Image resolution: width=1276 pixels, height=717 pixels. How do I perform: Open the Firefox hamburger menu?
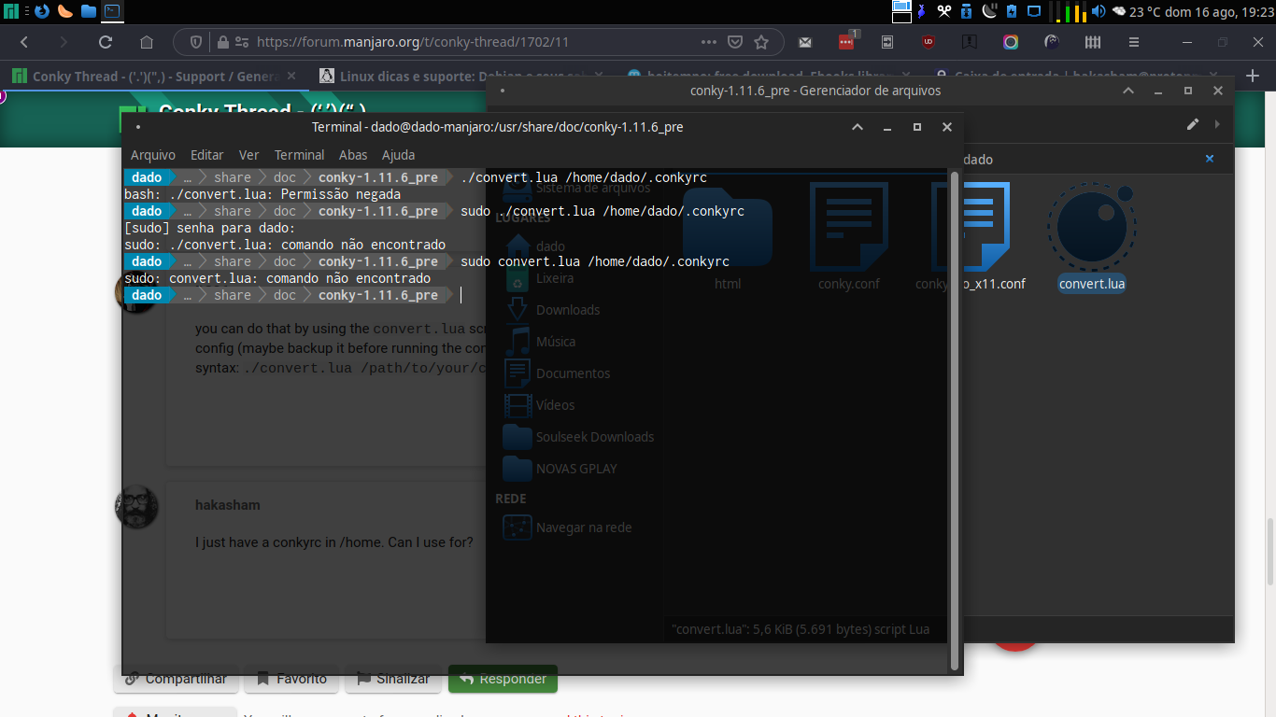[x=1134, y=42]
